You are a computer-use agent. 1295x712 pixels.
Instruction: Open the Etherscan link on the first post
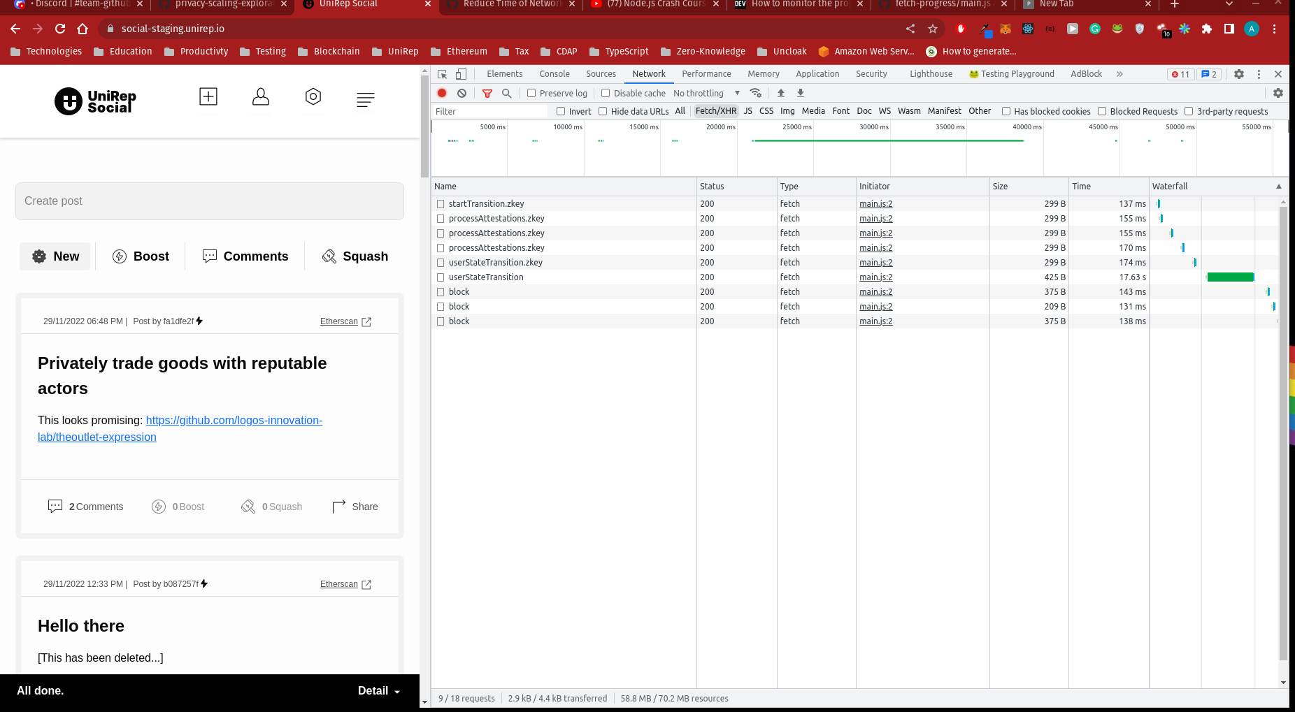[x=338, y=321]
